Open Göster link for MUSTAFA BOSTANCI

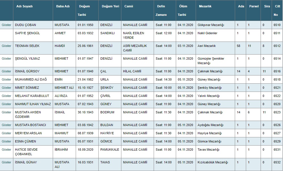click(6, 125)
